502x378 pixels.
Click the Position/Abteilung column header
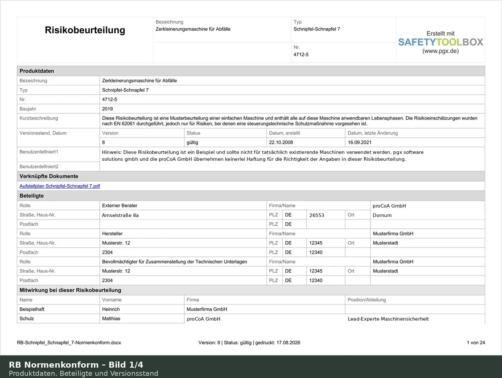tap(366, 300)
